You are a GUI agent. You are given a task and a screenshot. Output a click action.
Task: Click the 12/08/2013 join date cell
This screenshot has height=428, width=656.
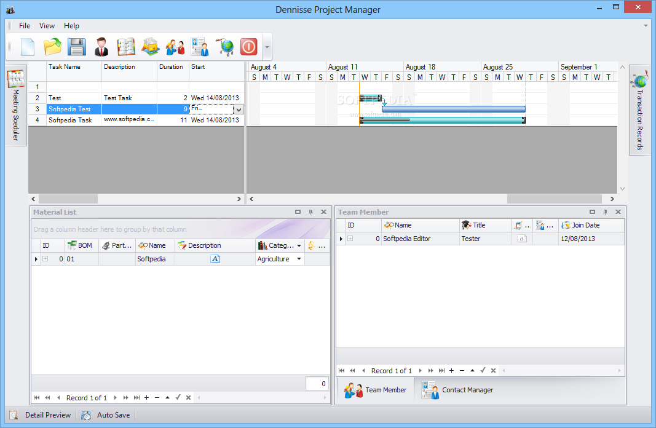coord(591,239)
